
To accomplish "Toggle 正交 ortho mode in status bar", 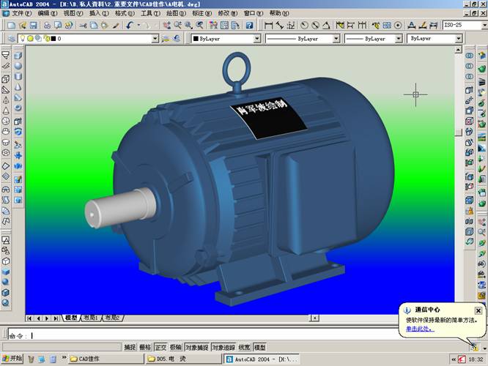I will tap(160, 348).
